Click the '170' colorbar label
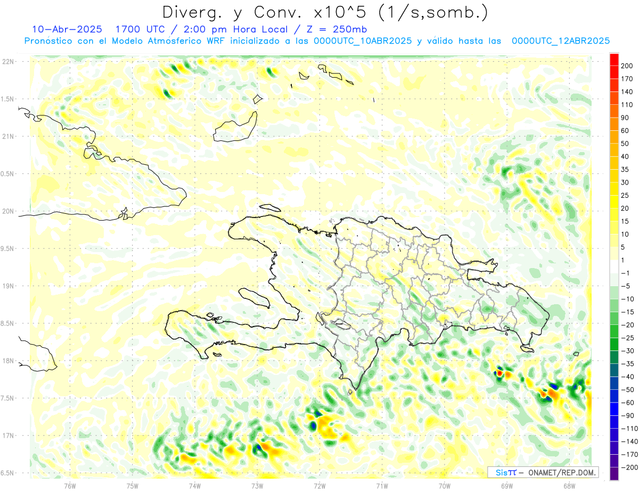Image resolution: width=639 pixels, height=493 pixels. coord(626,78)
